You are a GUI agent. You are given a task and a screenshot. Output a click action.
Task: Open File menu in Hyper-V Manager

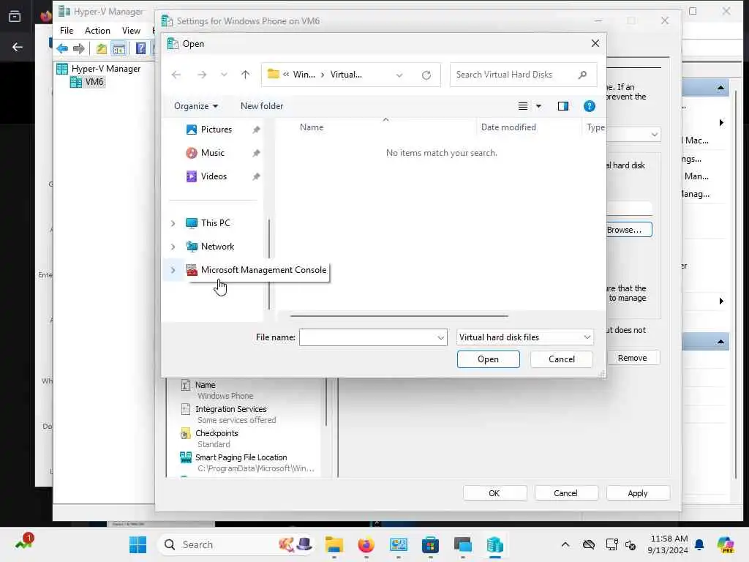tap(67, 31)
